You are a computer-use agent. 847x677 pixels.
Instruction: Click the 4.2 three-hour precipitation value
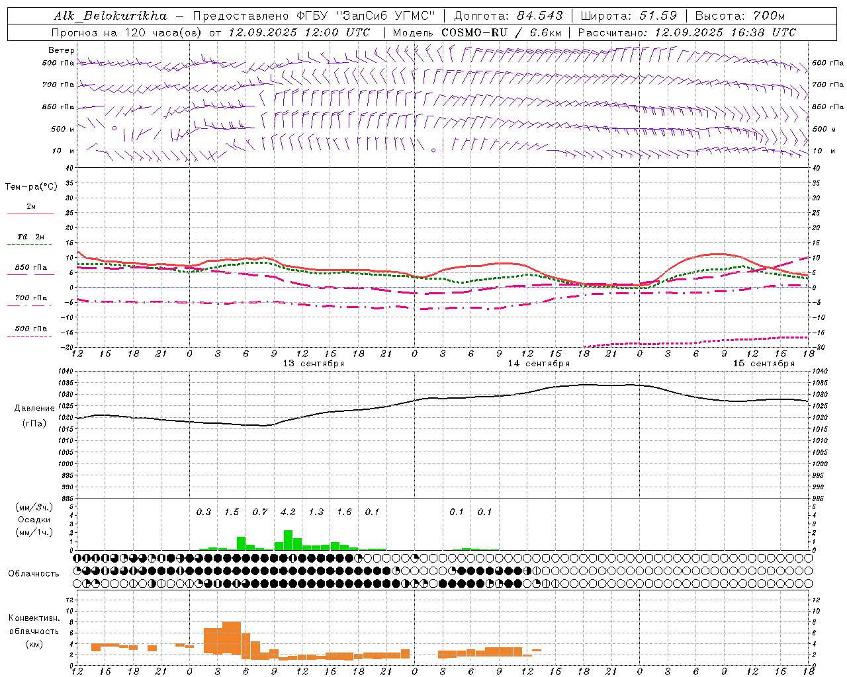288,512
